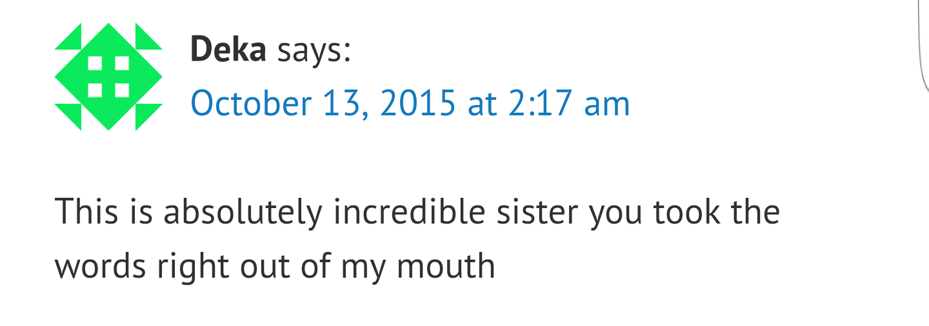Click the "2:17 am" time in link
This screenshot has width=929, height=326.
pos(568,104)
